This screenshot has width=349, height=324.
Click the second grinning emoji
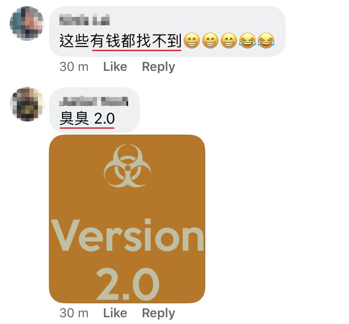[211, 40]
